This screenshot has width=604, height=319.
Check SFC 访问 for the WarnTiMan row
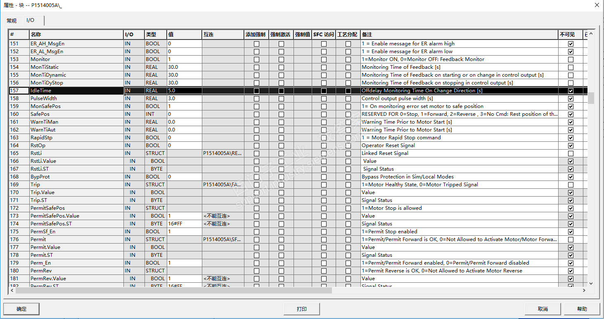(324, 122)
